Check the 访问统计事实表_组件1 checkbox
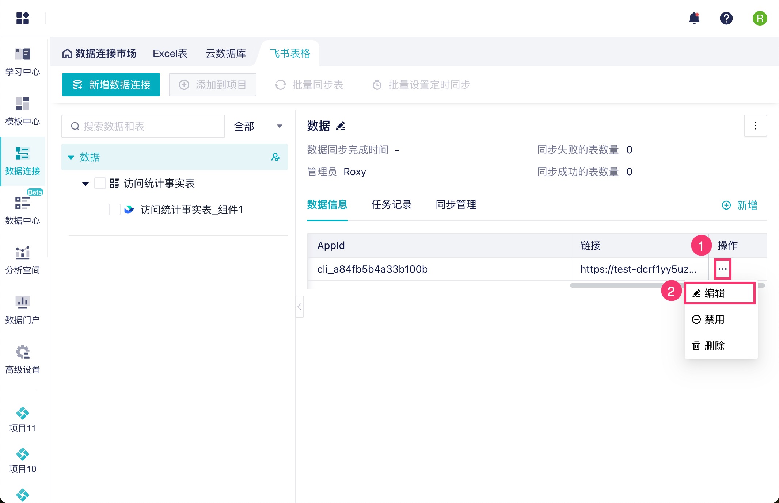 pyautogui.click(x=115, y=210)
